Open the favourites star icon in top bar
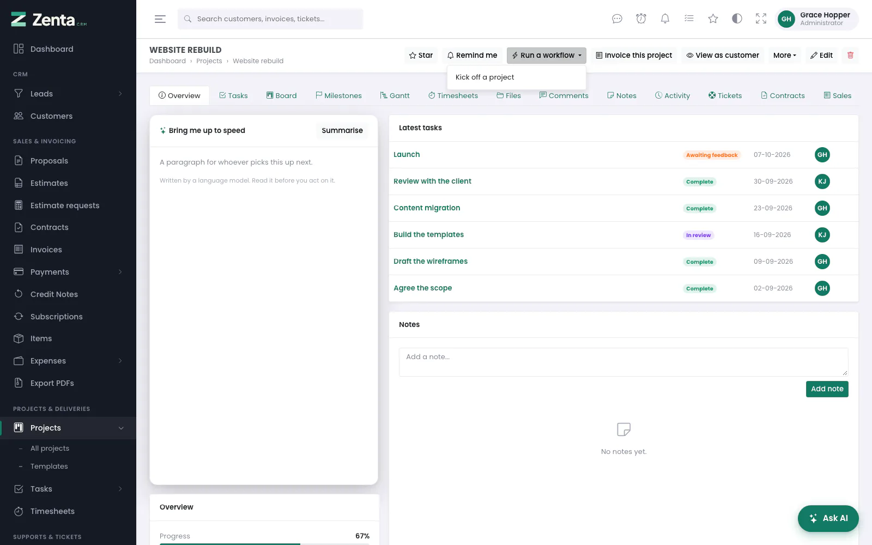Screen dimensions: 872x545 [713, 19]
